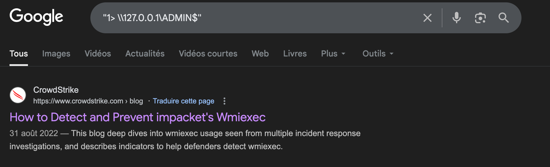The height and width of the screenshot is (167, 550).
Task: Open the Actualités tab
Action: [x=145, y=53]
